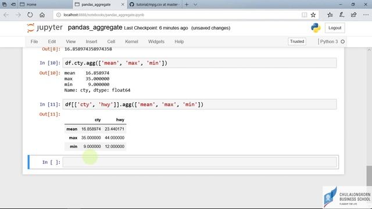Viewport: 372px width, 209px height.
Task: Select cell In [11] df[['cty','hwy']] code
Action: point(199,105)
